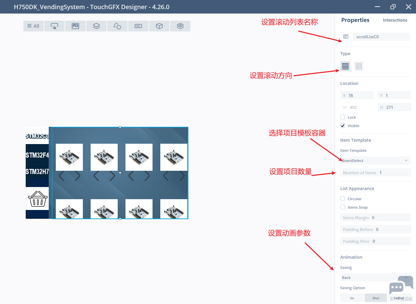Show All widgets category

33,26
